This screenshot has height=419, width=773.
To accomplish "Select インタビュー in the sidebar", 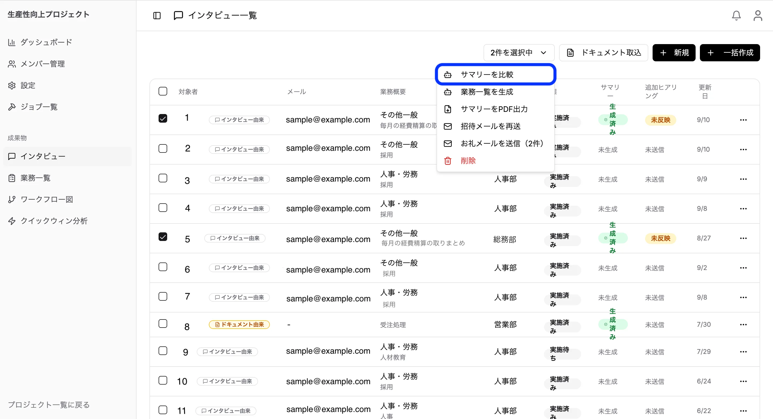I will click(x=67, y=157).
